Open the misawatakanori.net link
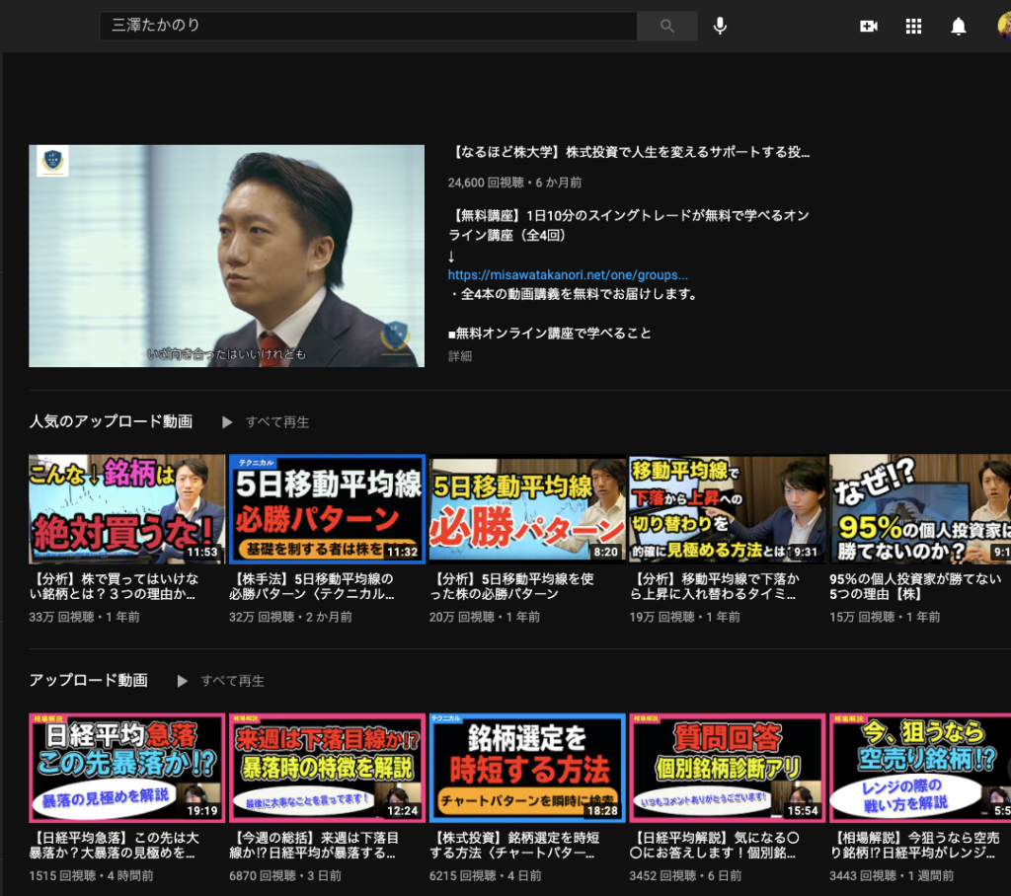 567,275
